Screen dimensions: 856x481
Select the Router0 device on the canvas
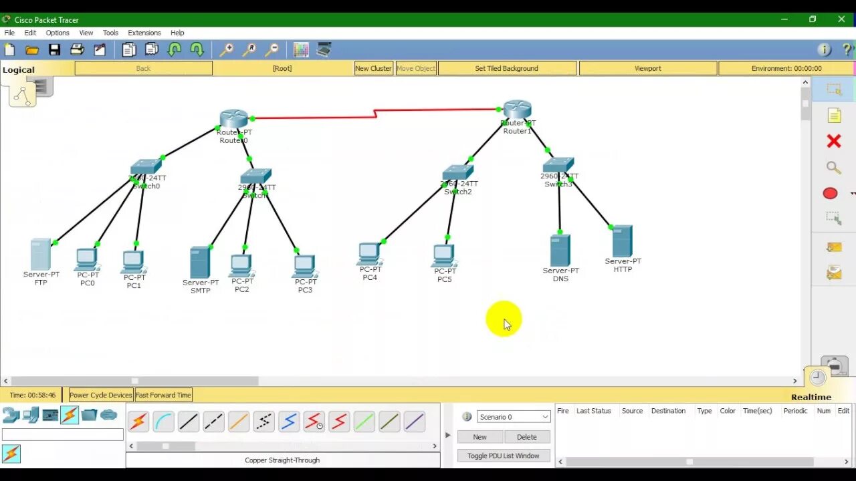233,119
